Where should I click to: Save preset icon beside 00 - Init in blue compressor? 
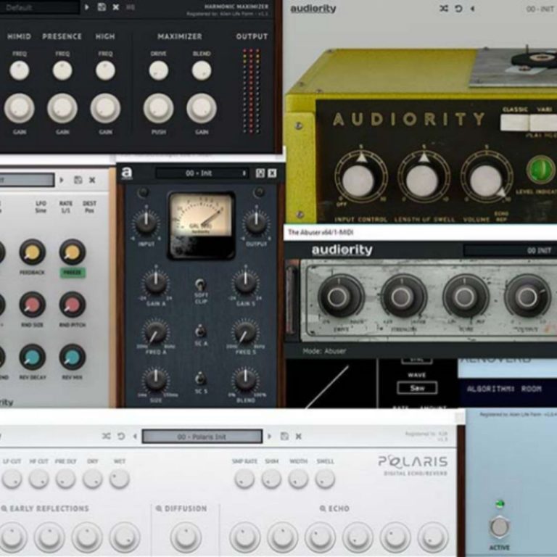260,173
